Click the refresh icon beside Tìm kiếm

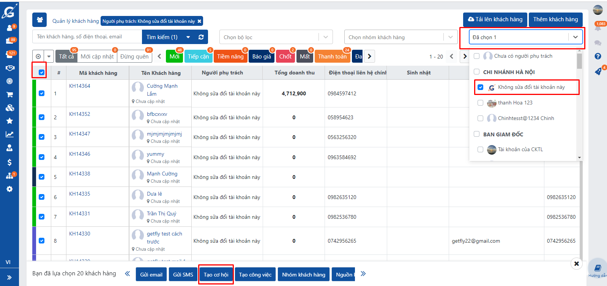[x=201, y=37]
